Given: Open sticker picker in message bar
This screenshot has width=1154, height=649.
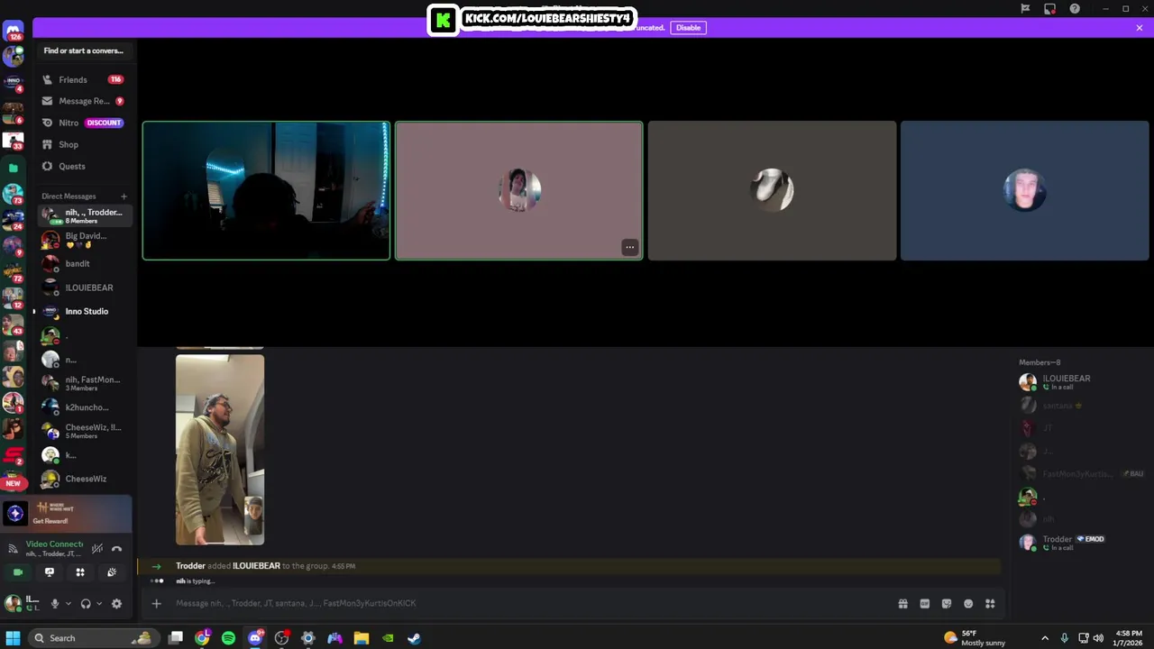Looking at the screenshot, I should 946,604.
